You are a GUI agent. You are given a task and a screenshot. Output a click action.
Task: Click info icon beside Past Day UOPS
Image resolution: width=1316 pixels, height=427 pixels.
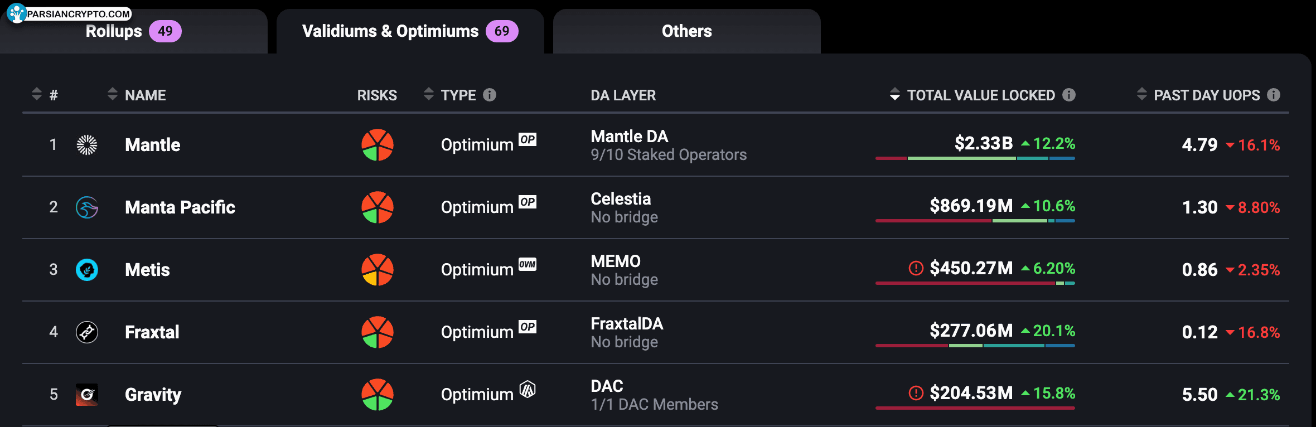(x=1274, y=95)
